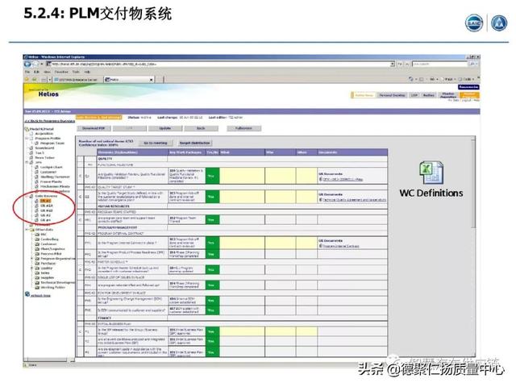Collapse the Program Profile tree node
The width and height of the screenshot is (516, 387).
tap(27, 139)
